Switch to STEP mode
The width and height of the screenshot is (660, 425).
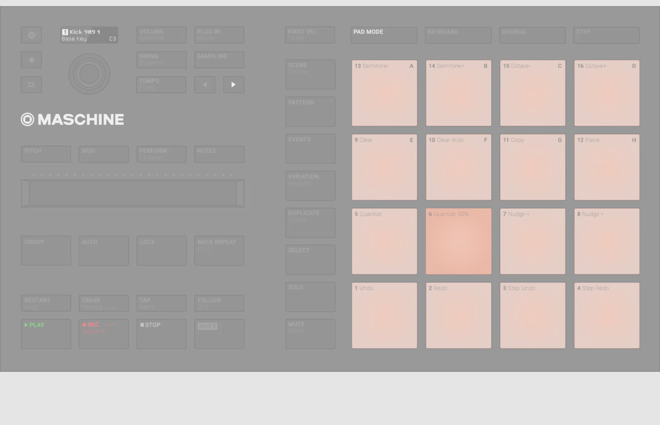tap(607, 35)
